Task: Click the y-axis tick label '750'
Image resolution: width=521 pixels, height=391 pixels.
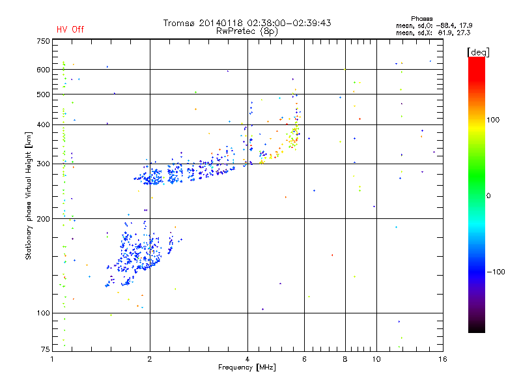Action: [43, 41]
